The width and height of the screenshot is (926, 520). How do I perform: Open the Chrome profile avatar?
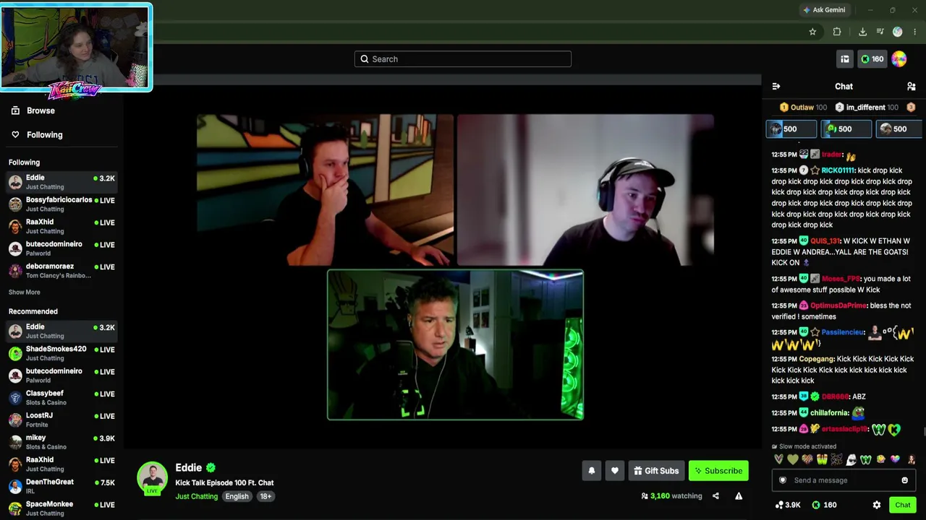coord(898,32)
